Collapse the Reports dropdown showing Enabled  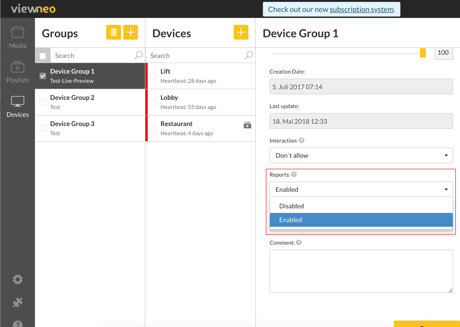[x=361, y=189]
